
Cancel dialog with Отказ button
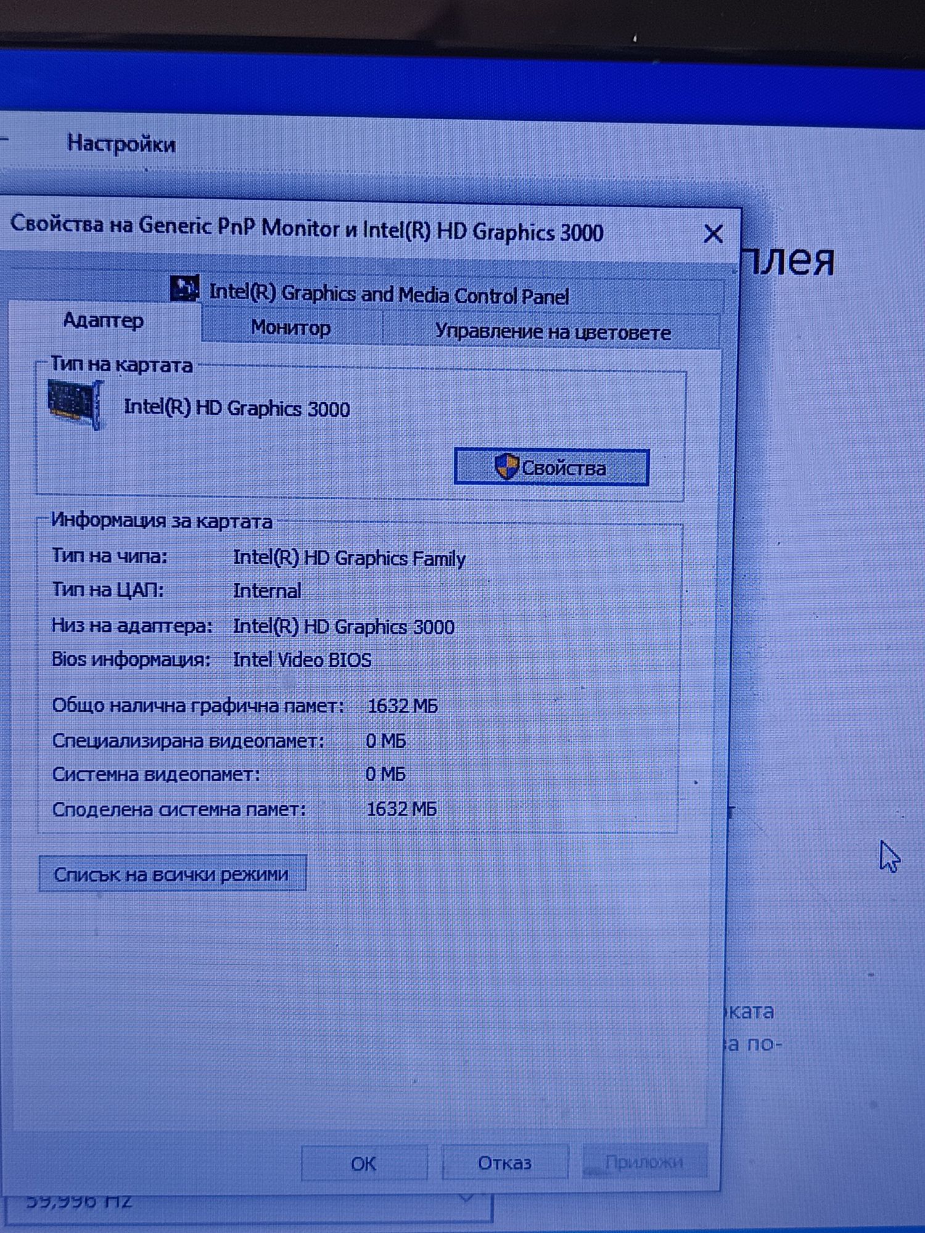coord(504,1163)
